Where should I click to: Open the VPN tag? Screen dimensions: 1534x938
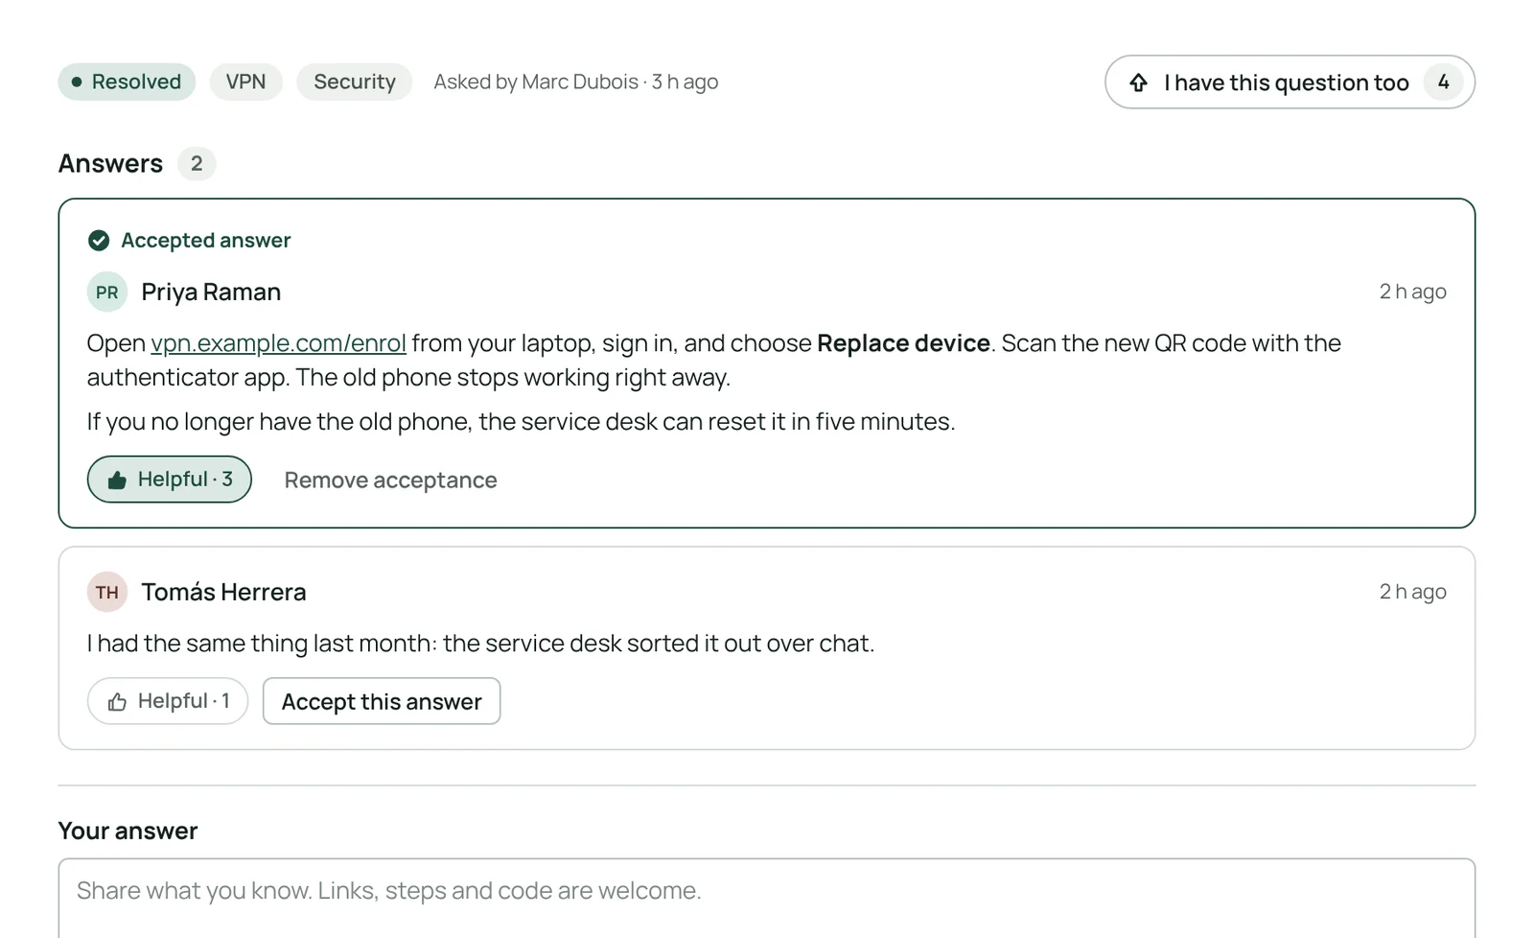click(245, 82)
